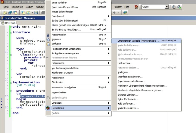Select Neues Editierfenster entry
Image resolution: width=196 pixels, height=133 pixels.
(78, 12)
